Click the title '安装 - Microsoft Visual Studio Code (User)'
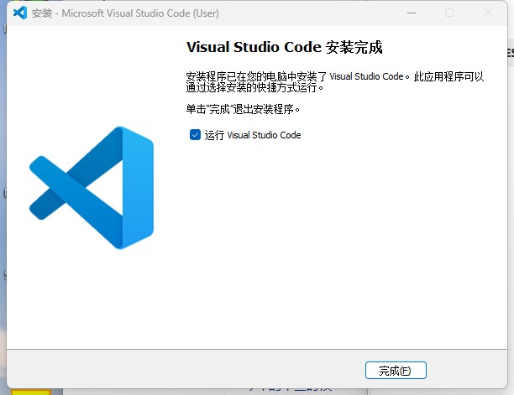 click(125, 13)
